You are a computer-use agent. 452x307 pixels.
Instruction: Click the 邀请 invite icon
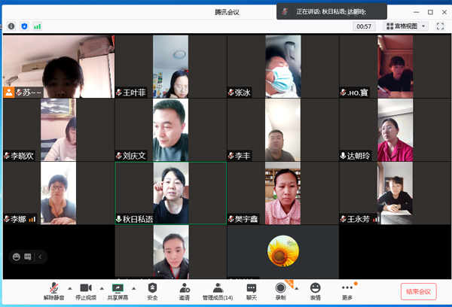(x=185, y=290)
